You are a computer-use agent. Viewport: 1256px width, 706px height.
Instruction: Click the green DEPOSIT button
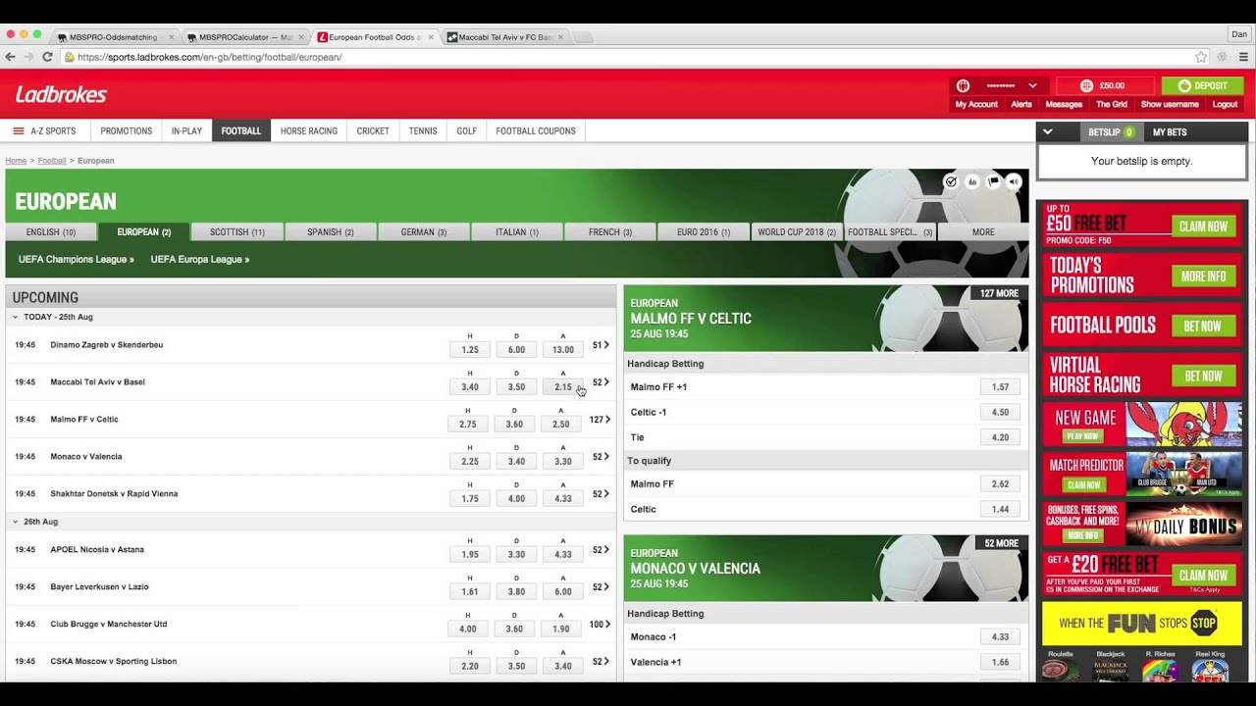pos(1202,85)
